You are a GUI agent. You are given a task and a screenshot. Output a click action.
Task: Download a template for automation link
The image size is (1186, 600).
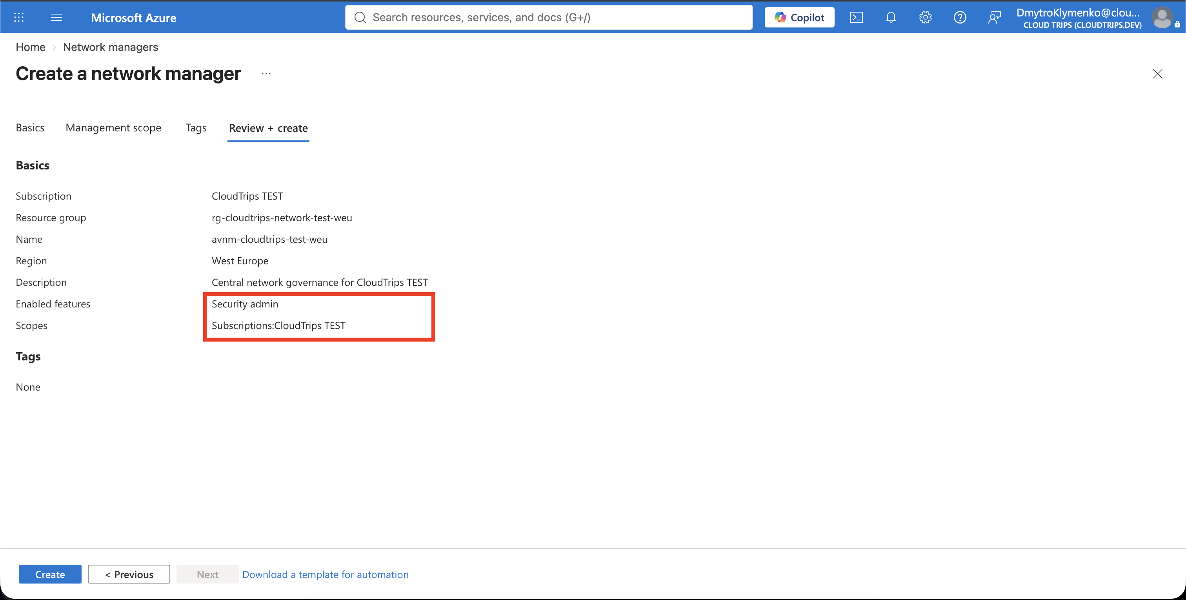326,574
